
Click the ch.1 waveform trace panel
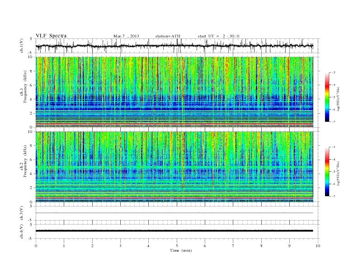click(178, 46)
